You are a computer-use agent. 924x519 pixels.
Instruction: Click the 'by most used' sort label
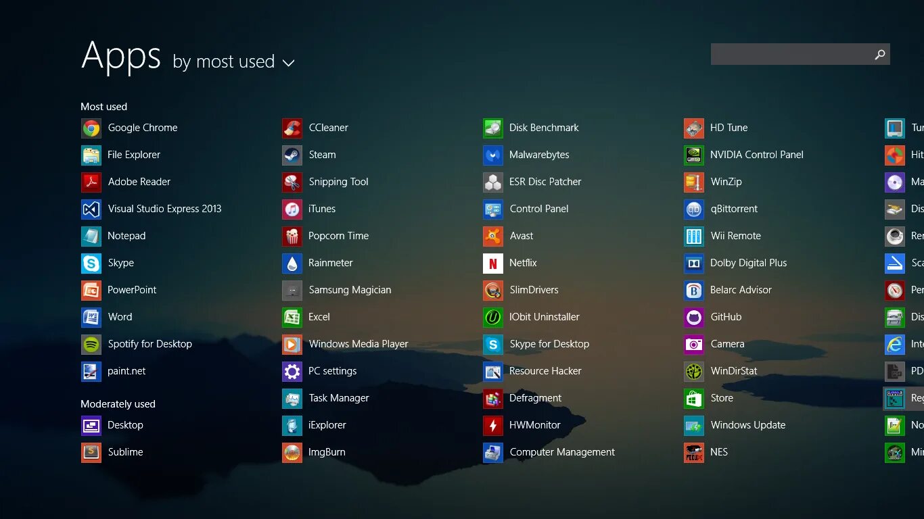tap(223, 61)
